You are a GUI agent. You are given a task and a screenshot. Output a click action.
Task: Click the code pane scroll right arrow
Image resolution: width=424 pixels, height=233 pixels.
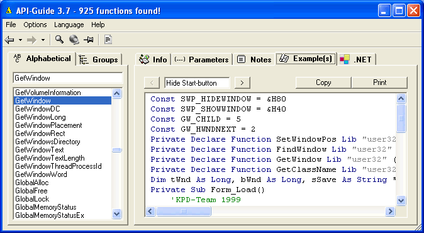tap(390, 211)
